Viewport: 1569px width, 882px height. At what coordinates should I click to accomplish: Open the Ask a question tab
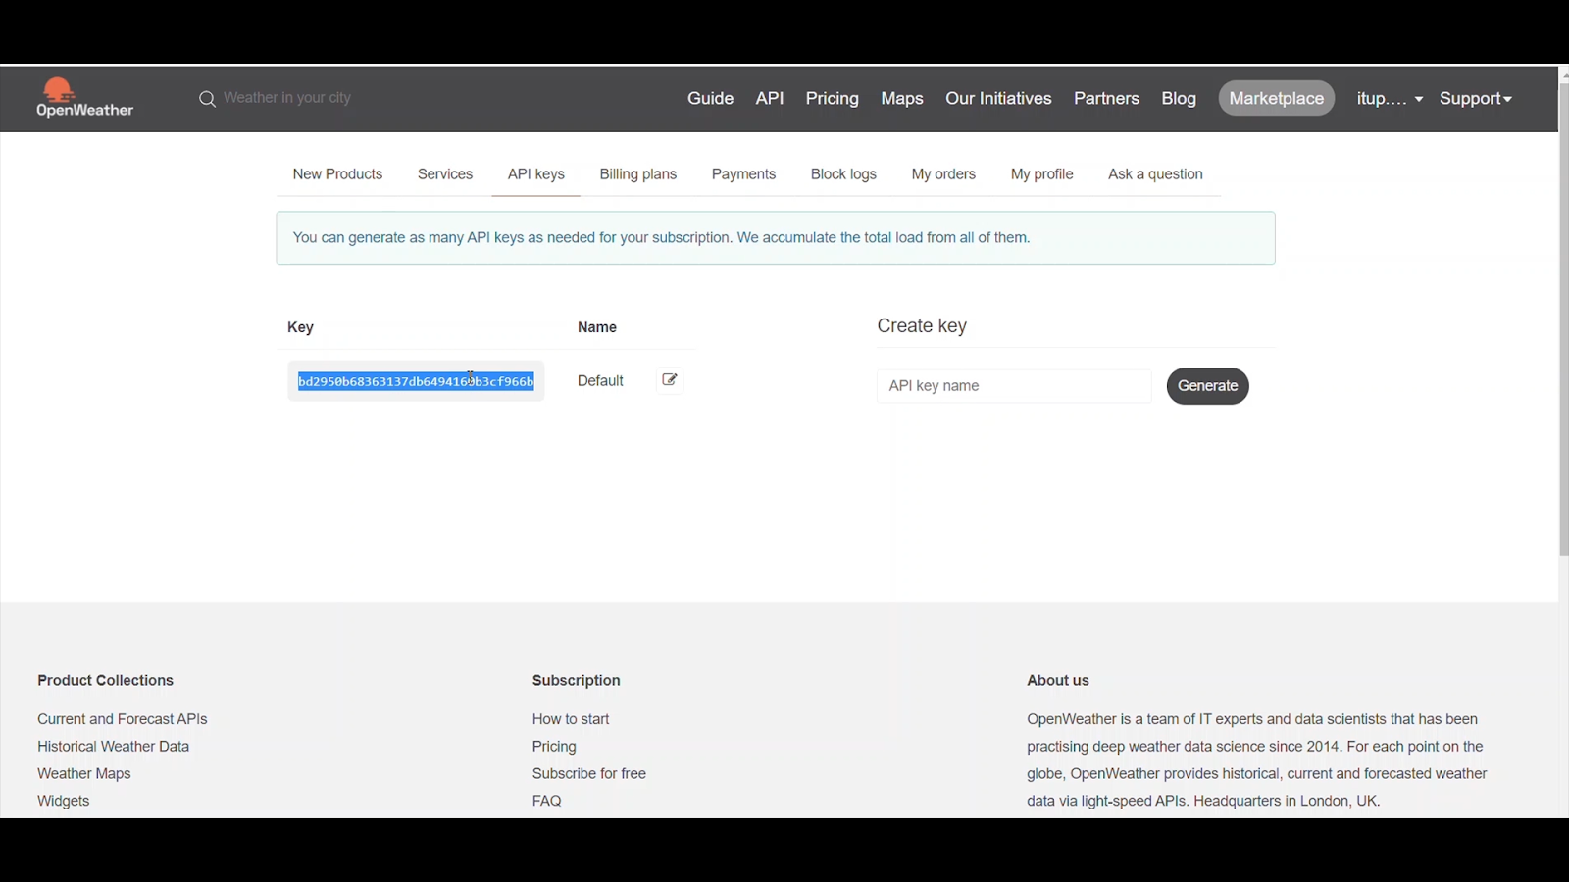pyautogui.click(x=1155, y=174)
